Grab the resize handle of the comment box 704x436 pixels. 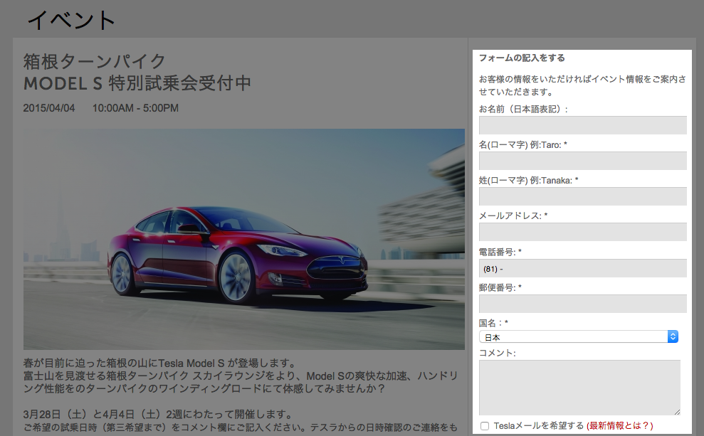(x=676, y=411)
